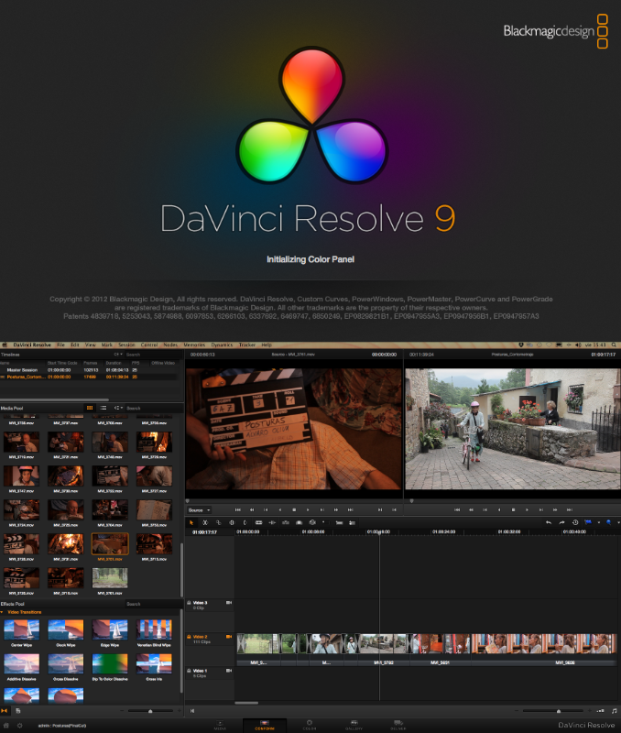The height and width of the screenshot is (733, 621).
Task: Sort timelines by Start Time Code column
Action: pos(62,363)
